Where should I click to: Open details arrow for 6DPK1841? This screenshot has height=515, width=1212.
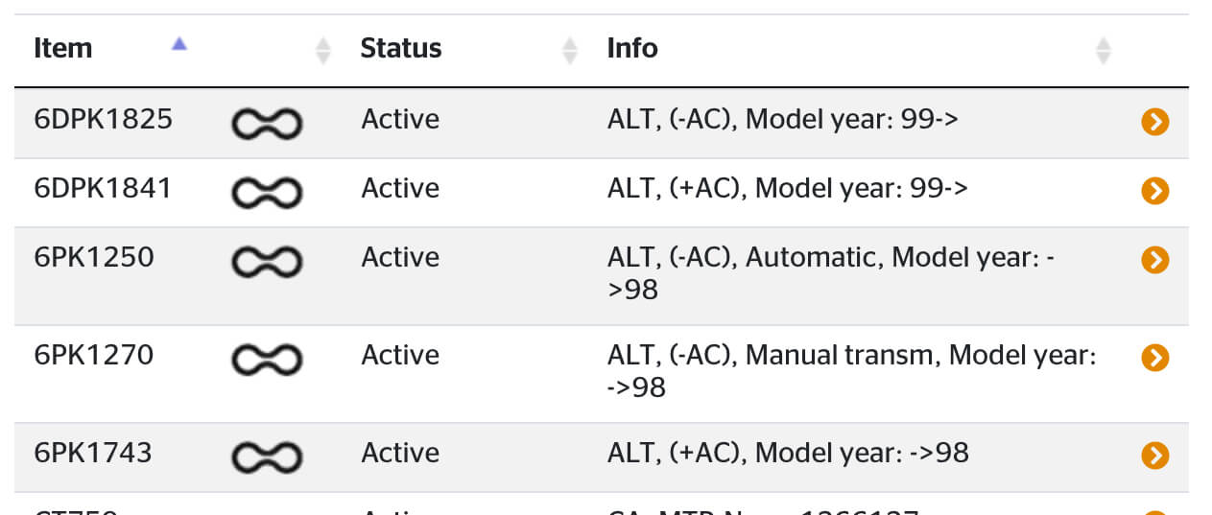[1154, 191]
